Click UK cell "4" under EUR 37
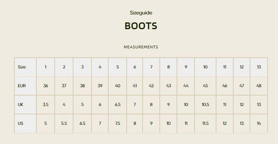 coord(64,104)
